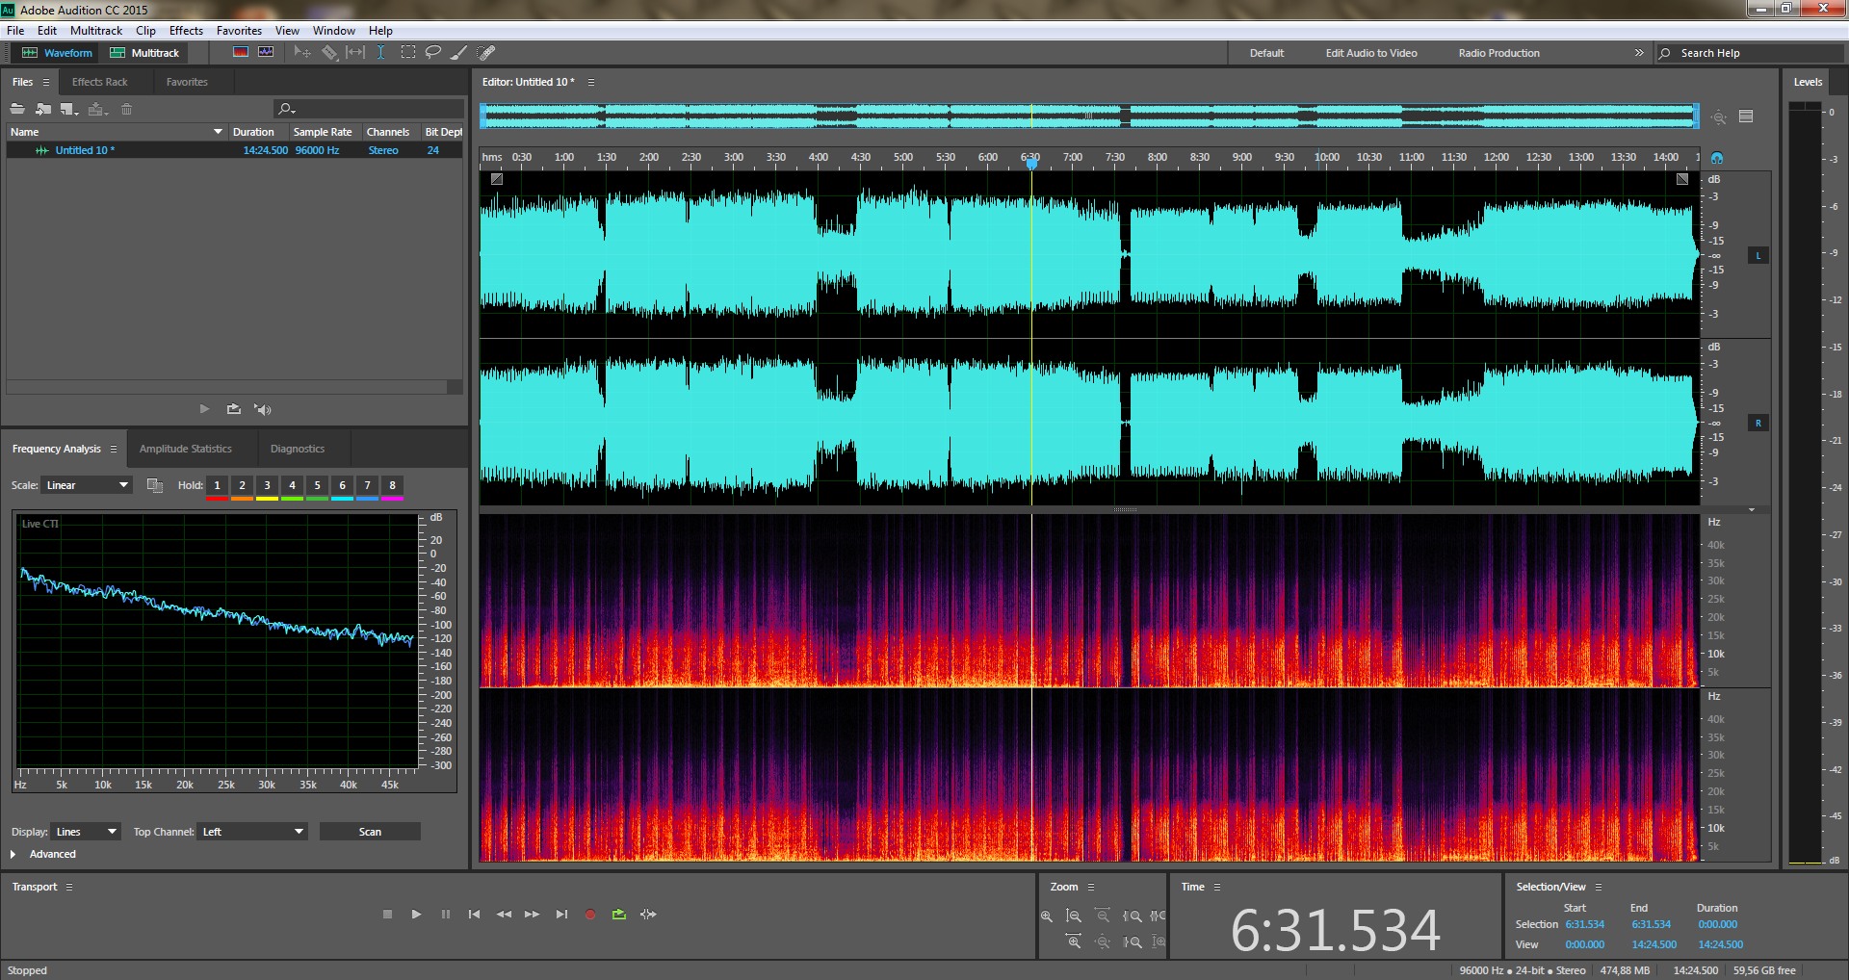Open the Top Channel Left dropdown
This screenshot has width=1849, height=980.
(x=252, y=832)
